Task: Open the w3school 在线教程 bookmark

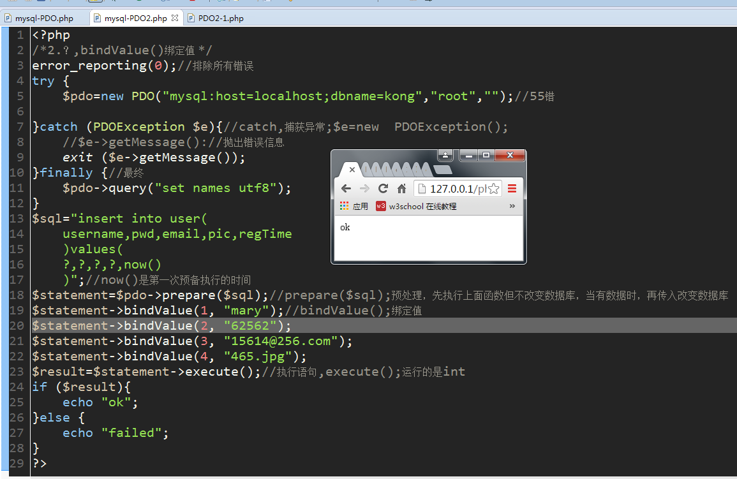Action: 416,206
